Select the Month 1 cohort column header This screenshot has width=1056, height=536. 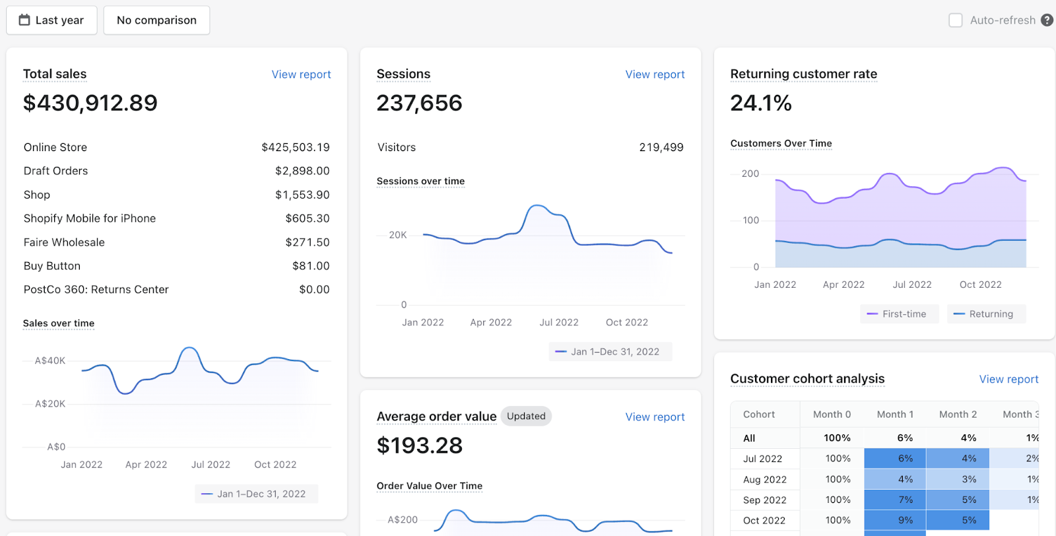point(895,415)
